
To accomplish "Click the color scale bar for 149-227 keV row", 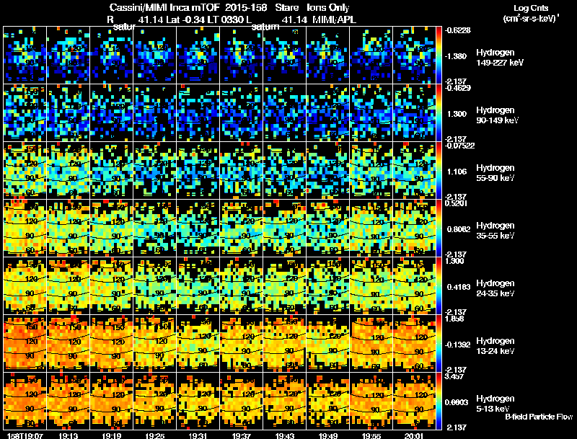I will [x=439, y=56].
